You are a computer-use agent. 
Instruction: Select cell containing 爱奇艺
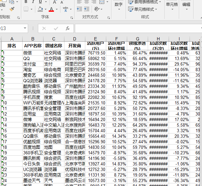click(33, 75)
